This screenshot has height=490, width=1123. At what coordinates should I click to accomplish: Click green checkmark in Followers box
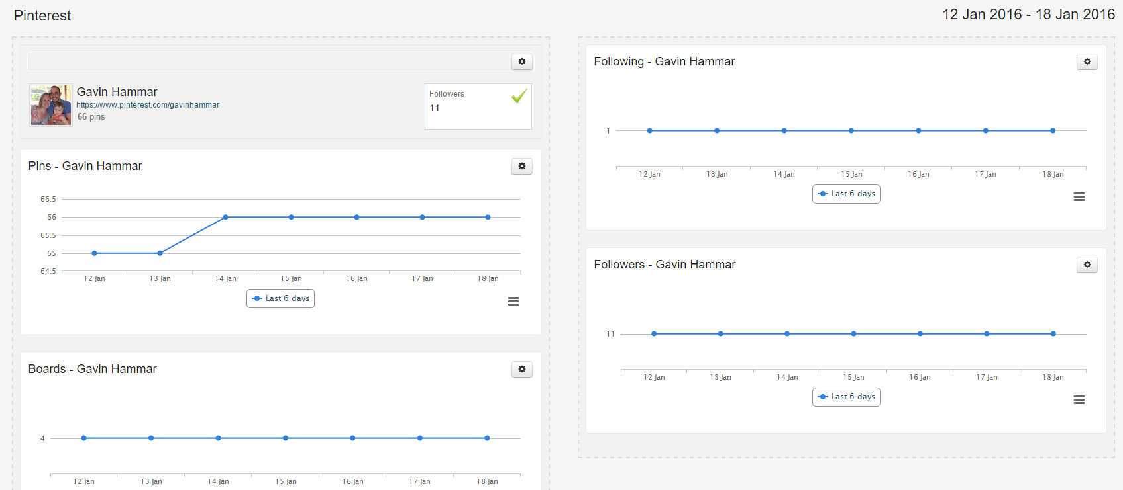tap(519, 96)
